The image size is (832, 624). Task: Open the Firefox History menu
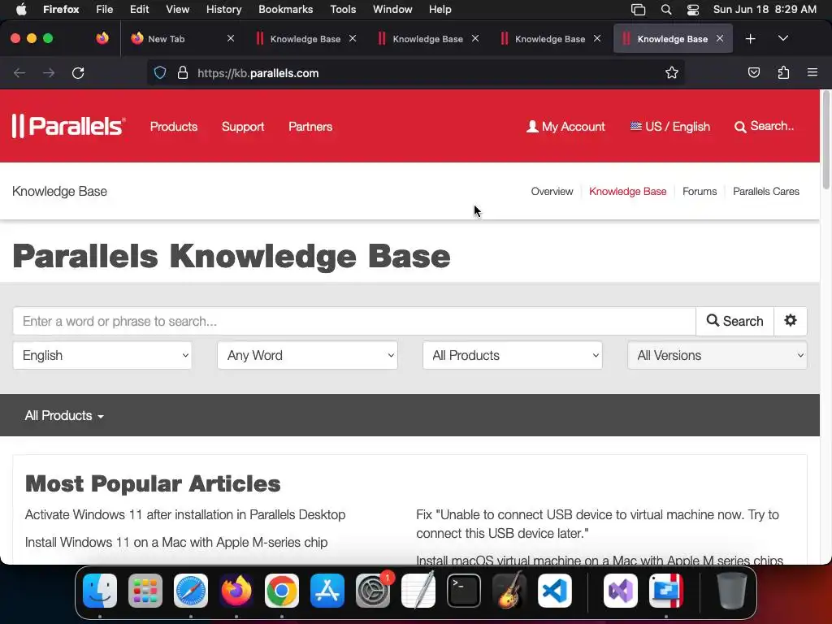pos(224,10)
